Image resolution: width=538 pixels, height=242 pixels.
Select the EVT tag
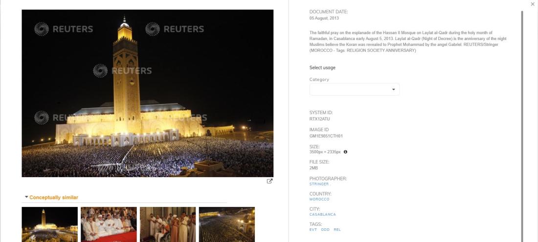click(313, 230)
